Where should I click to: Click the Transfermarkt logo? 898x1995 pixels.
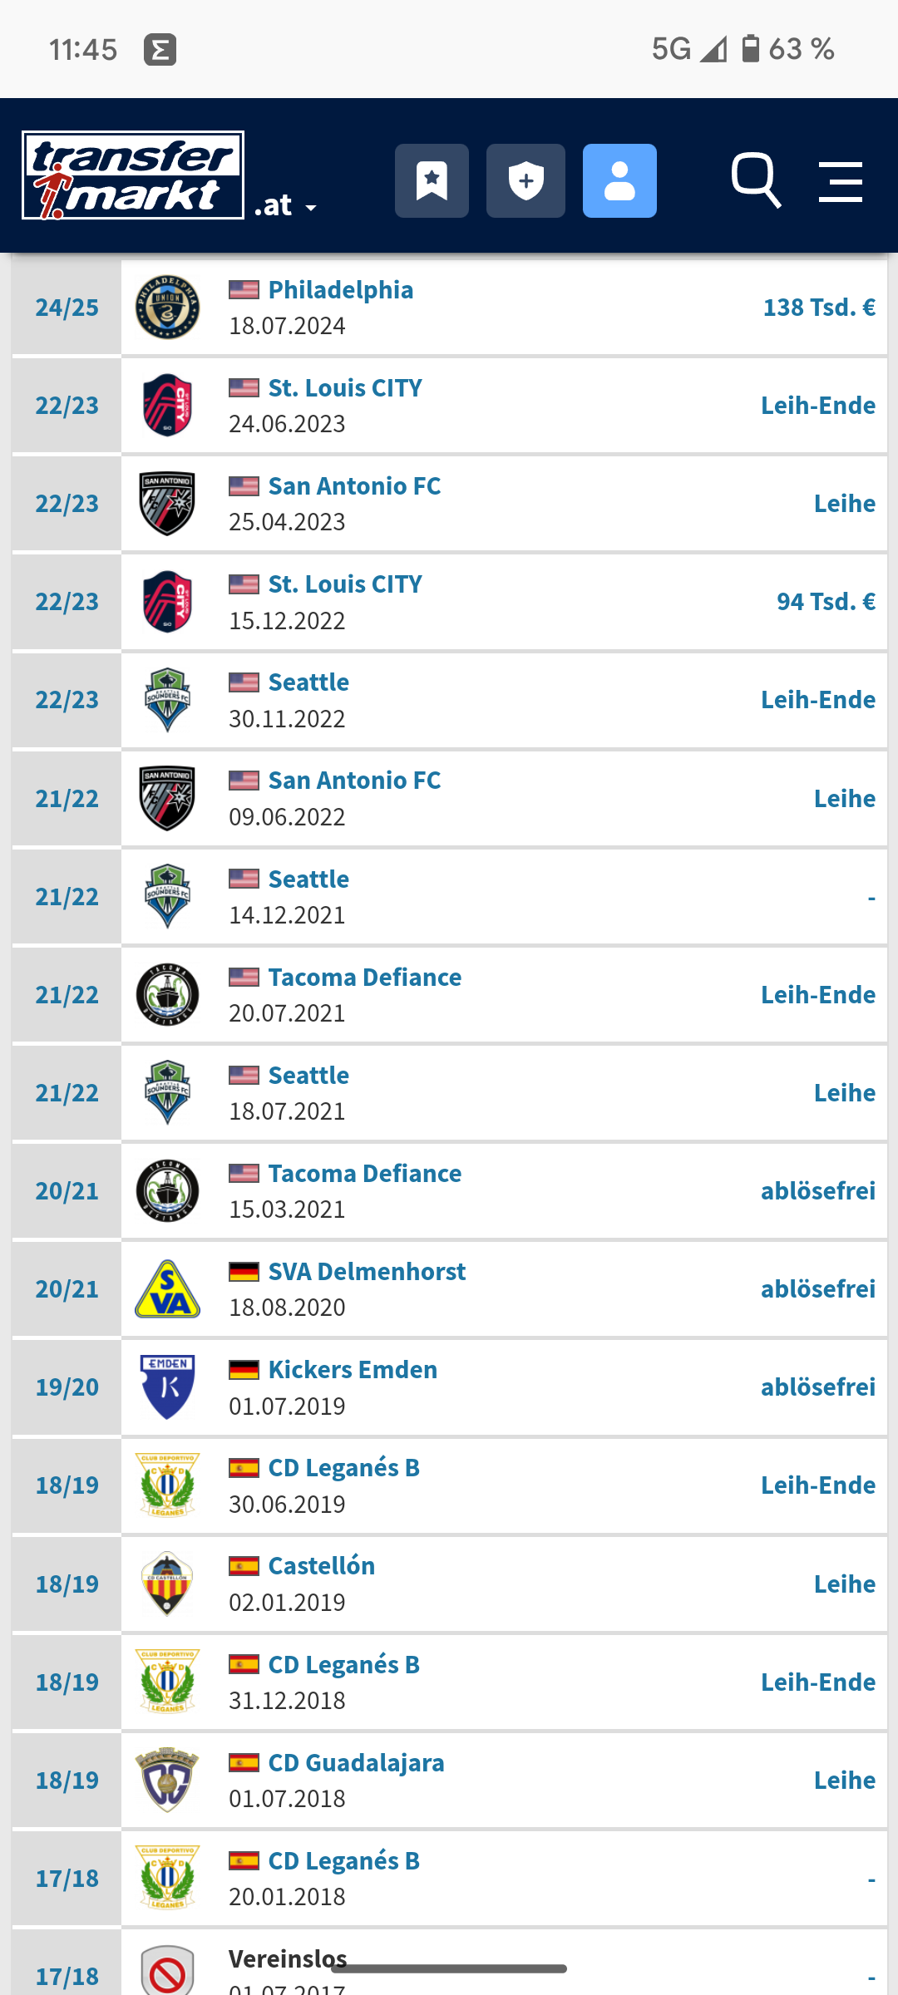(x=133, y=175)
